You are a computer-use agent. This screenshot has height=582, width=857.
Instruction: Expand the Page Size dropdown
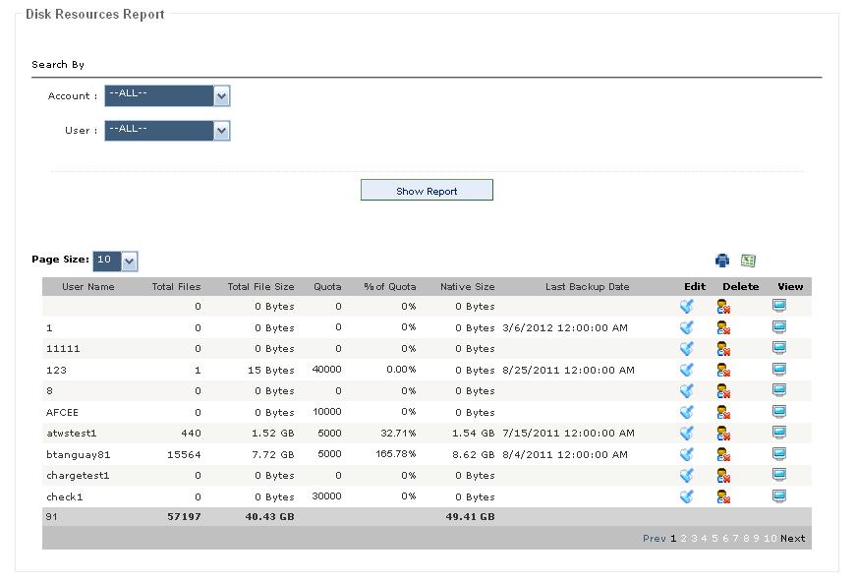pyautogui.click(x=115, y=262)
